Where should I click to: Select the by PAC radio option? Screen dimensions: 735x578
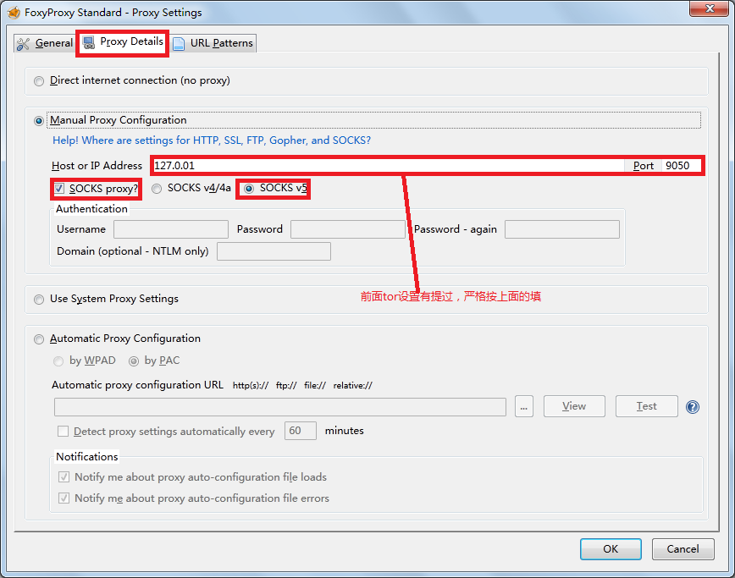134,361
